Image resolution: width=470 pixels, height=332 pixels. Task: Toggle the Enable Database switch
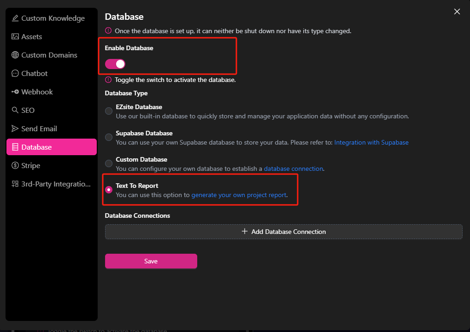(115, 64)
